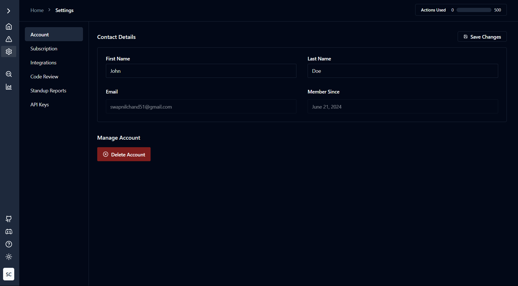Viewport: 518px width, 286px height.
Task: Click the Last Name input field
Action: point(403,71)
